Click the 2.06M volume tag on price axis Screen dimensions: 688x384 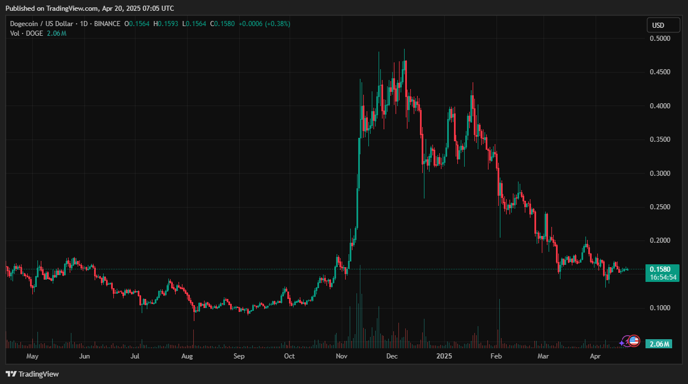[x=659, y=344]
